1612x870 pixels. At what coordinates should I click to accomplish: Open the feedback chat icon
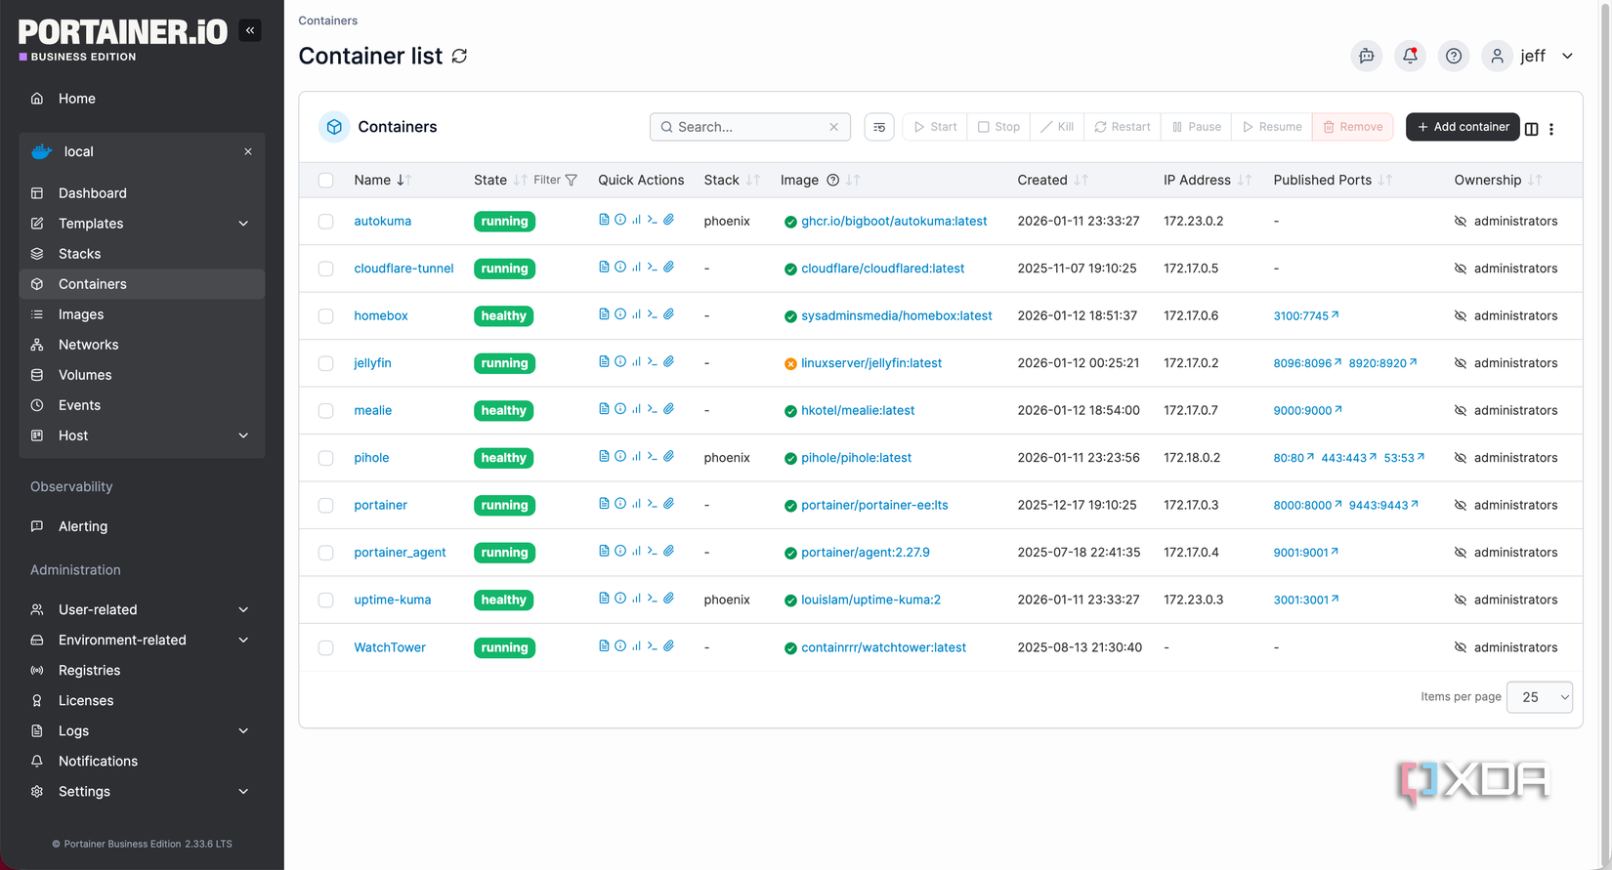point(1367,56)
